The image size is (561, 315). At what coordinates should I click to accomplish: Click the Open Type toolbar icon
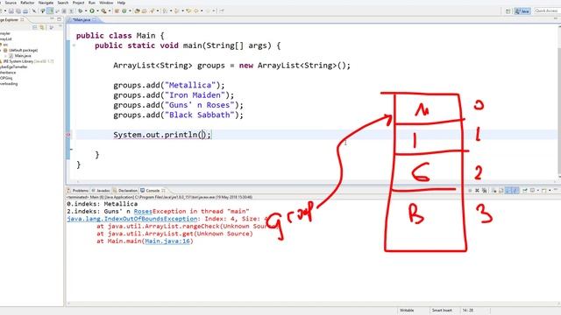coord(137,11)
